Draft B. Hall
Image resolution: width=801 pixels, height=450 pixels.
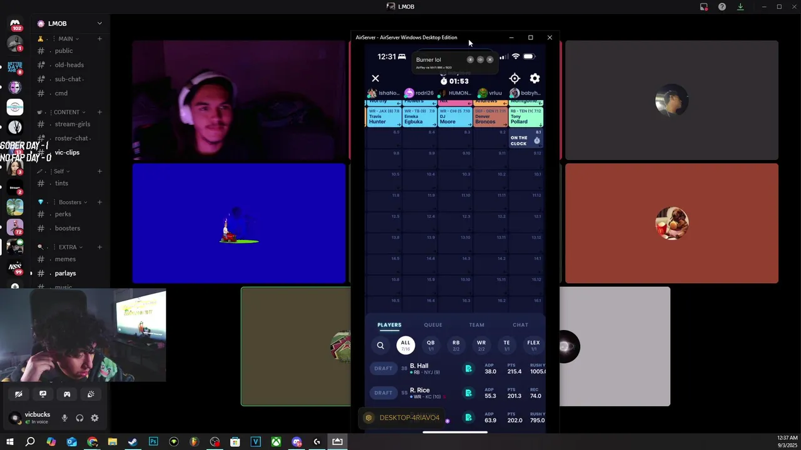coord(384,369)
